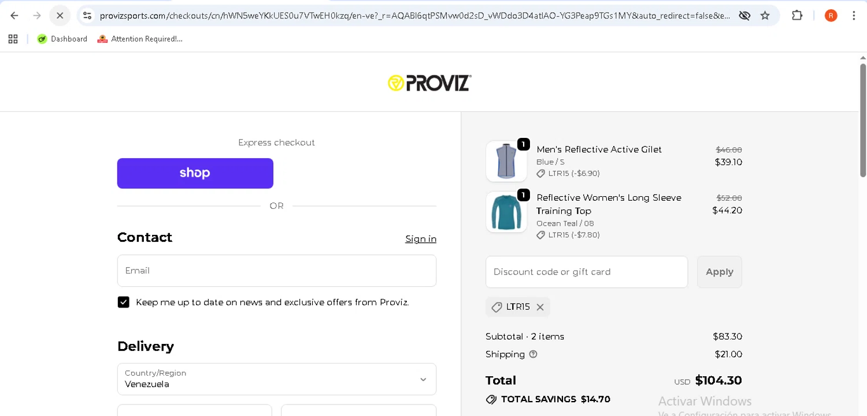Click the tag icon in the LTR15 chip
Screen dimensions: 867x416
(497, 308)
